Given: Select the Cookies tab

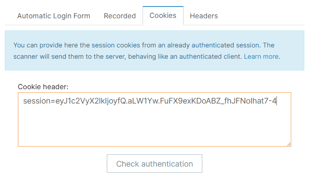Looking at the screenshot, I should 163,16.
